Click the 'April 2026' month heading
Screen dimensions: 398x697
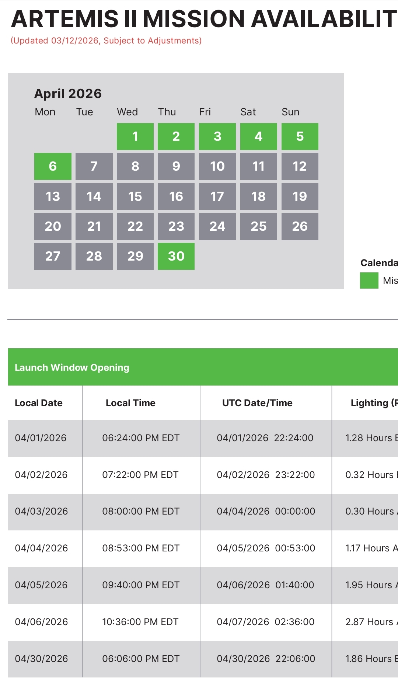68,94
